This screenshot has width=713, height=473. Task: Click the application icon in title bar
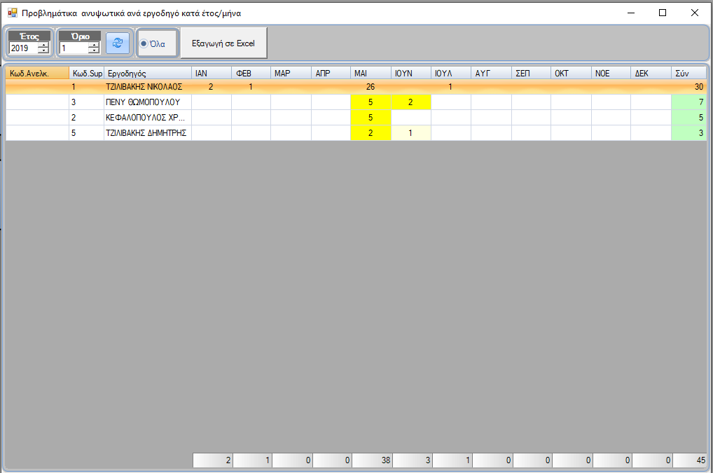pyautogui.click(x=12, y=13)
